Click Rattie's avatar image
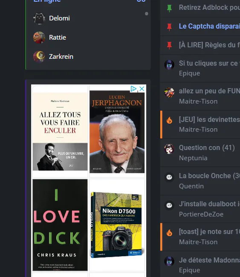Viewport: 240px width, 277px height. pyautogui.click(x=39, y=38)
